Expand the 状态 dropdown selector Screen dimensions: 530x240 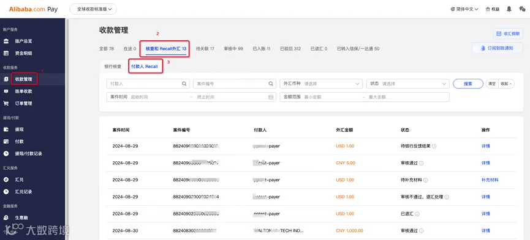407,84
